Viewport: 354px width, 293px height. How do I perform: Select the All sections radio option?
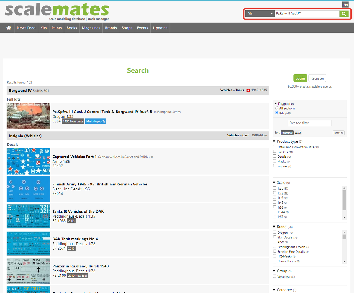click(276, 108)
